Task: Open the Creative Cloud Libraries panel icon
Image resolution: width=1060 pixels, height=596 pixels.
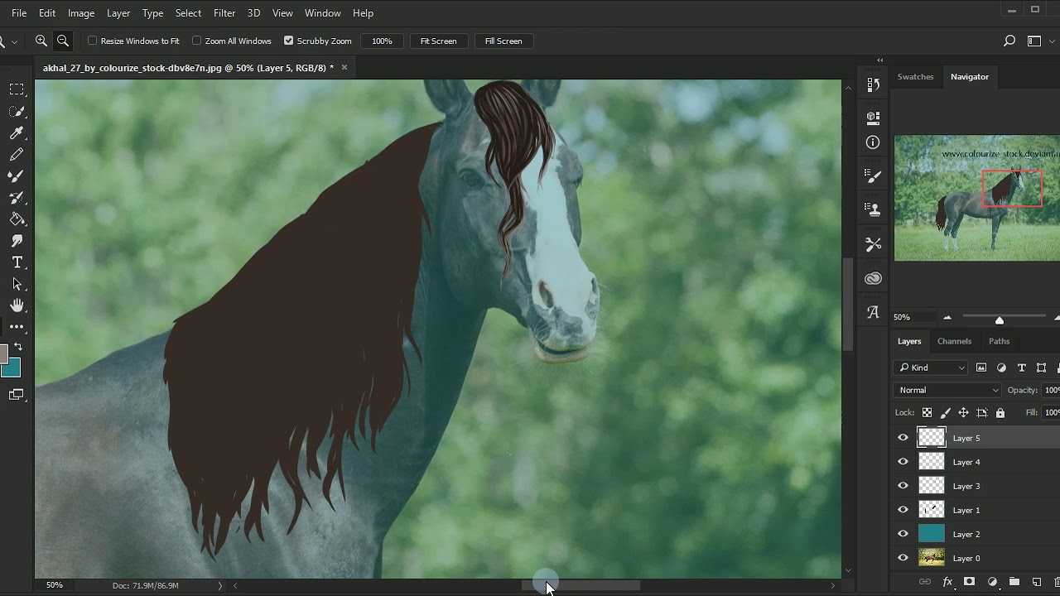Action: [873, 279]
